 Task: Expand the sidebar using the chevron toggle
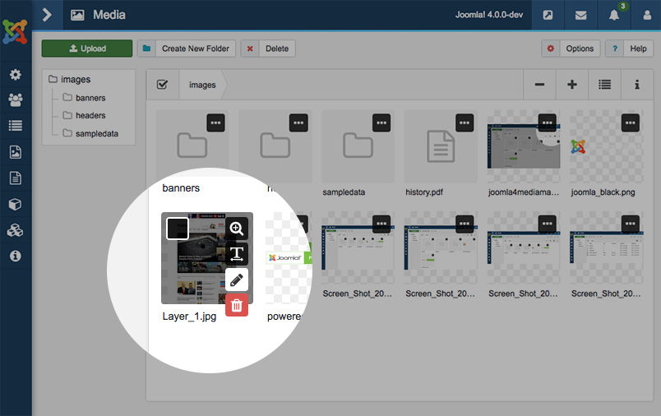(47, 15)
